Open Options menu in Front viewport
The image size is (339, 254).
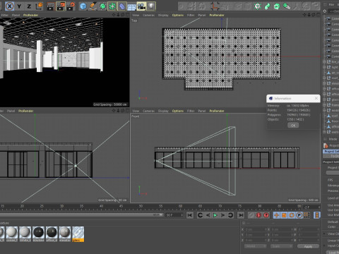click(178, 111)
